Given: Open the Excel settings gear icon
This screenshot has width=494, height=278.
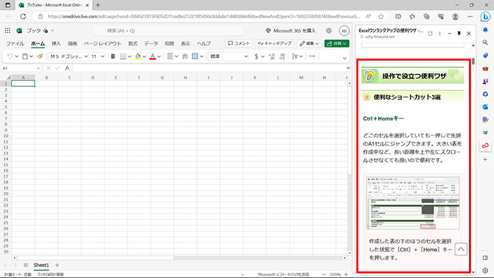Looking at the screenshot, I should pos(329,30).
